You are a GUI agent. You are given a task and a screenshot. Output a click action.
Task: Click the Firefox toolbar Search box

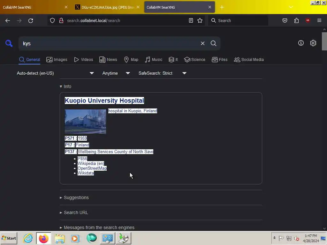tap(238, 20)
